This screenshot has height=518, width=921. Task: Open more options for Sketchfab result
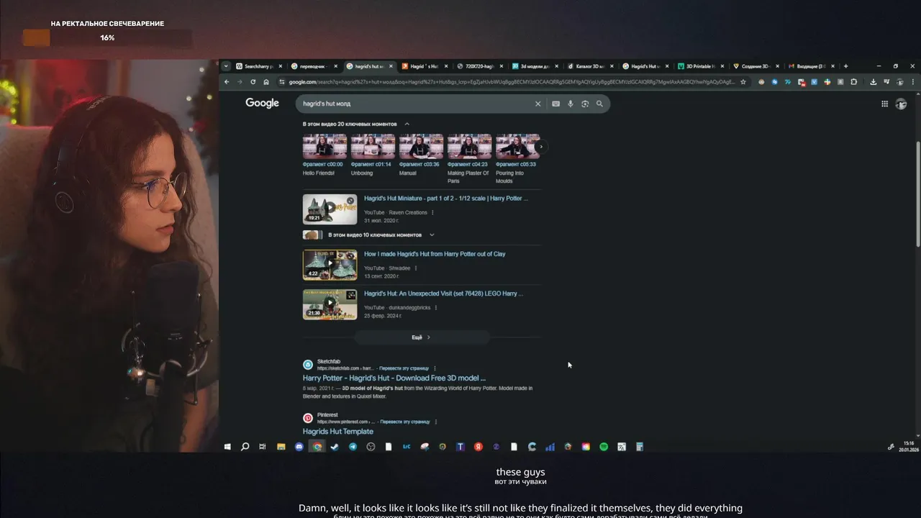(x=435, y=368)
